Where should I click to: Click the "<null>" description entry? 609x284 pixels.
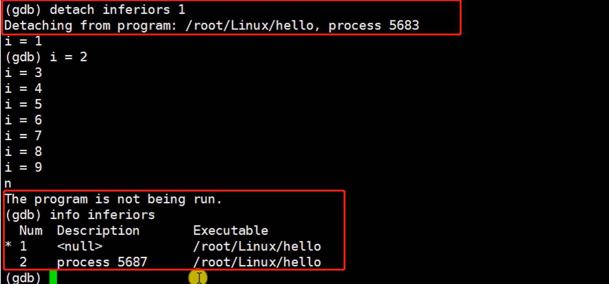coord(80,247)
